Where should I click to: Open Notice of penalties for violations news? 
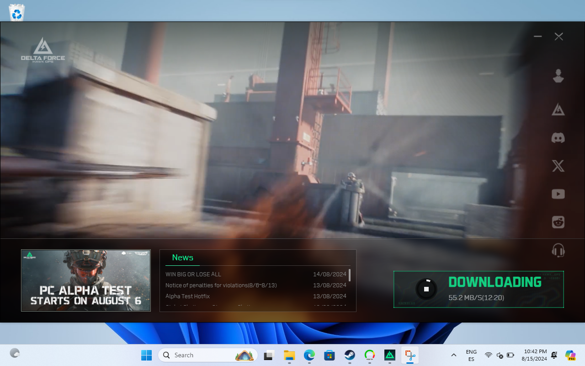coord(221,285)
